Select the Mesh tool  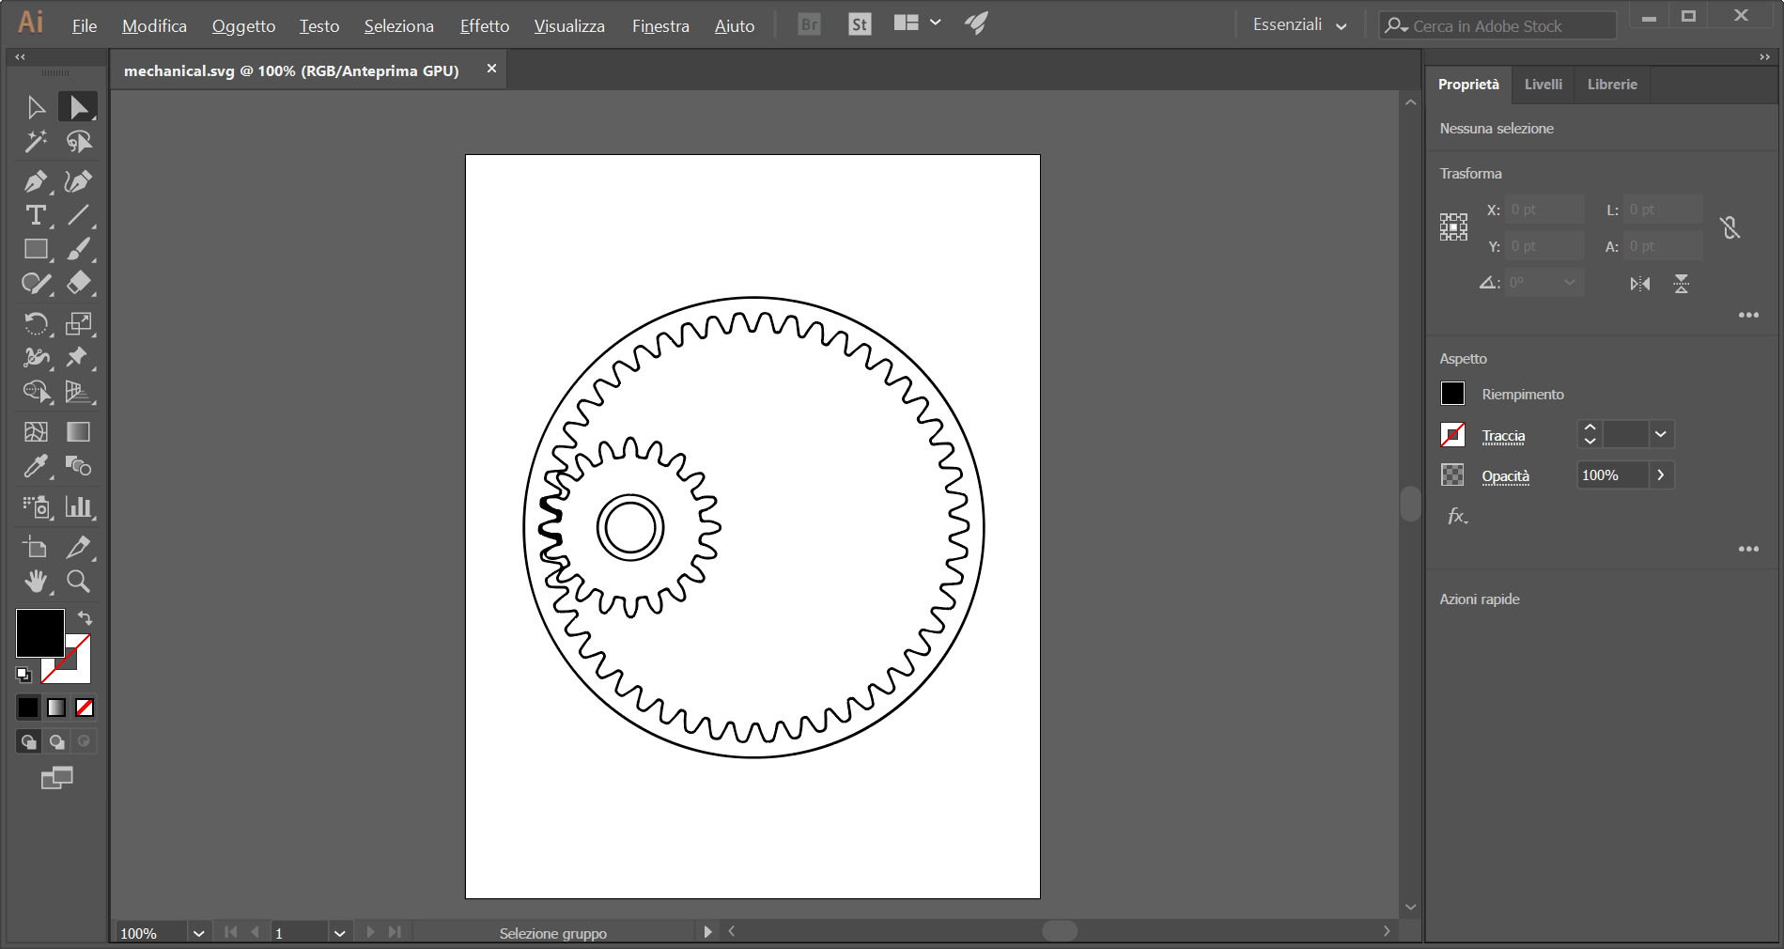click(36, 432)
